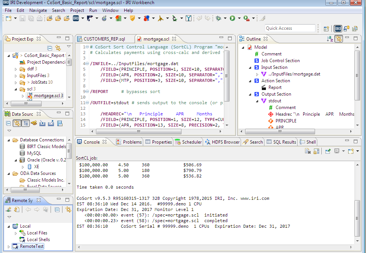This screenshot has height=253, width=366.
Task: Select MySQL connection in Data Source
Action: [x=34, y=153]
